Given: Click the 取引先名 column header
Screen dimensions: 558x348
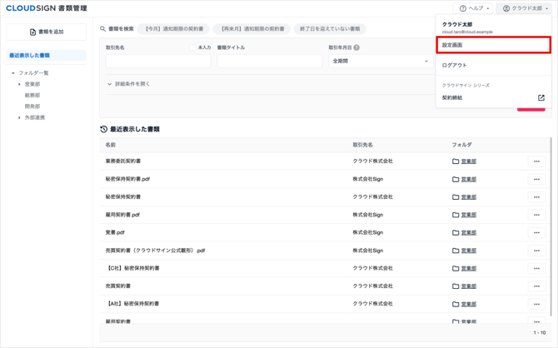Looking at the screenshot, I should click(362, 145).
